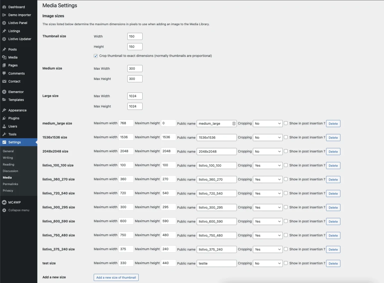
Task: Open Dashboard via its gauge icon
Action: 4,7
